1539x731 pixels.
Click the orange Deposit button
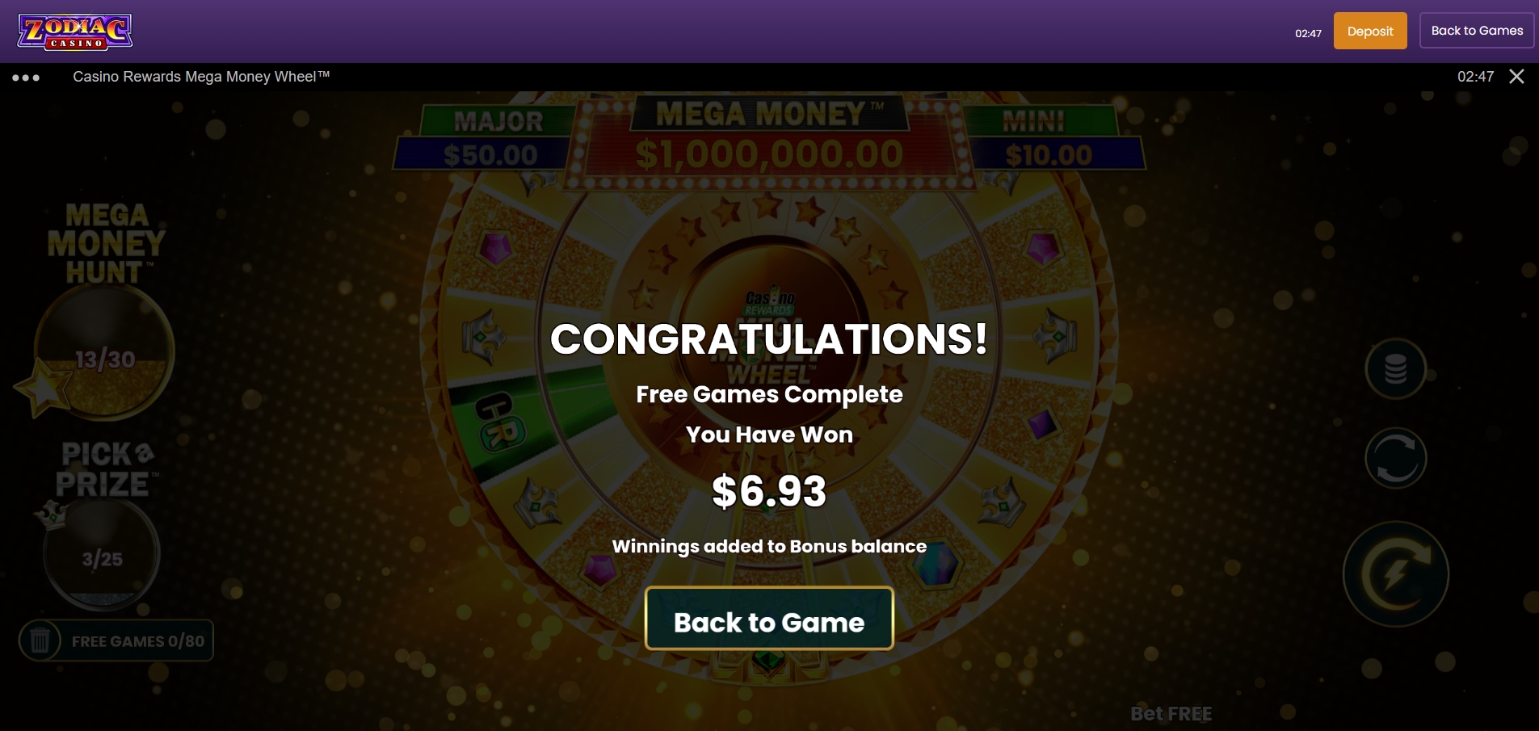point(1370,31)
